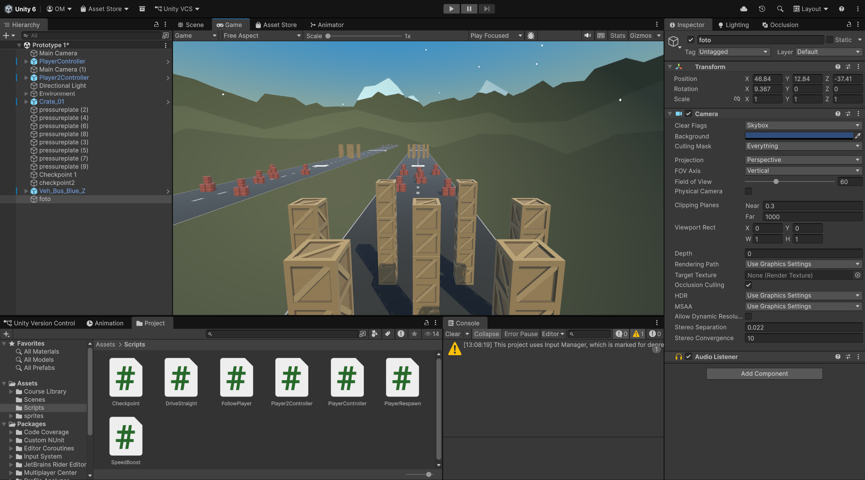865x480 pixels.
Task: Switch to the Scene tab
Action: 191,25
